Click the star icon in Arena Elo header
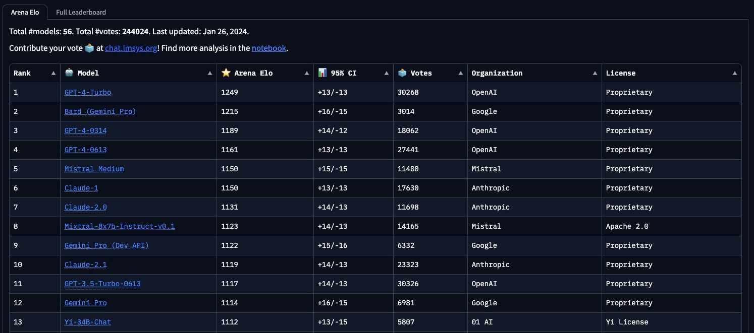Image resolution: width=754 pixels, height=333 pixels. tap(226, 73)
